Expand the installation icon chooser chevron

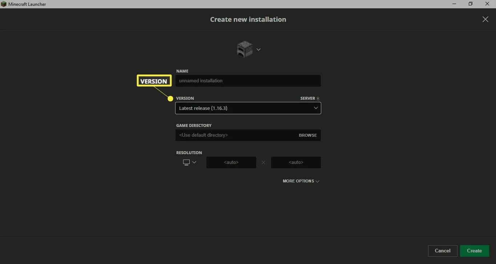(258, 49)
